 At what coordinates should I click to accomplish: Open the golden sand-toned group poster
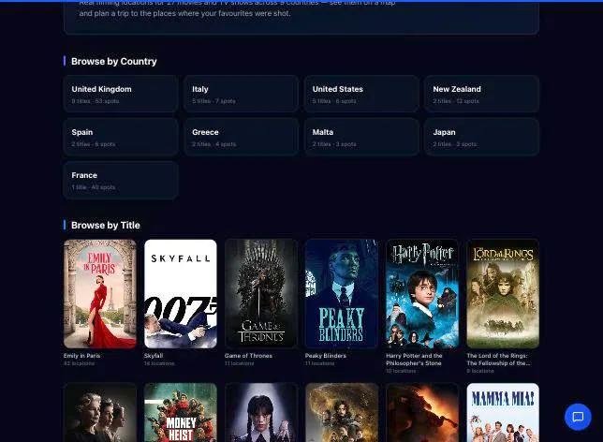pyautogui.click(x=342, y=412)
